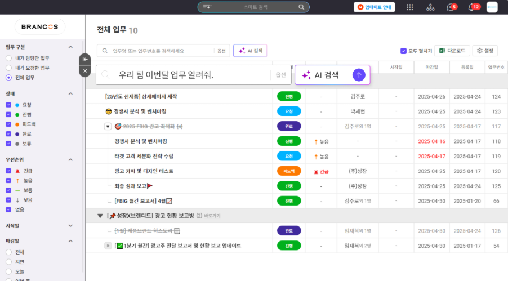Click the red flag icon on 최종 성과 보고
The image size is (508, 281).
[x=150, y=186]
